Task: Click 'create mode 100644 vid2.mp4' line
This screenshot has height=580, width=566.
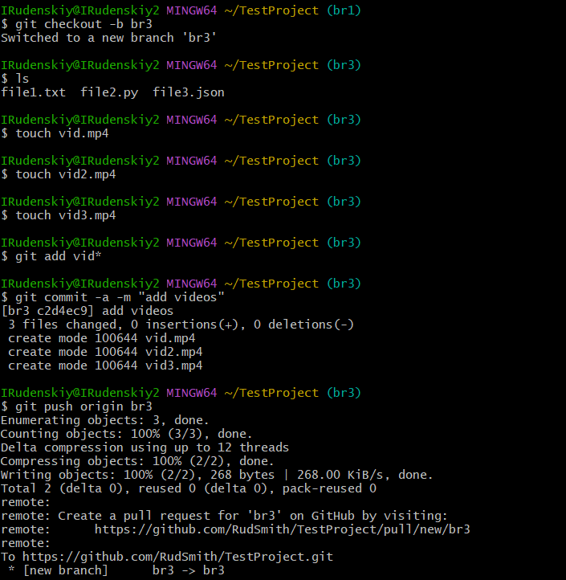Action: tap(105, 352)
